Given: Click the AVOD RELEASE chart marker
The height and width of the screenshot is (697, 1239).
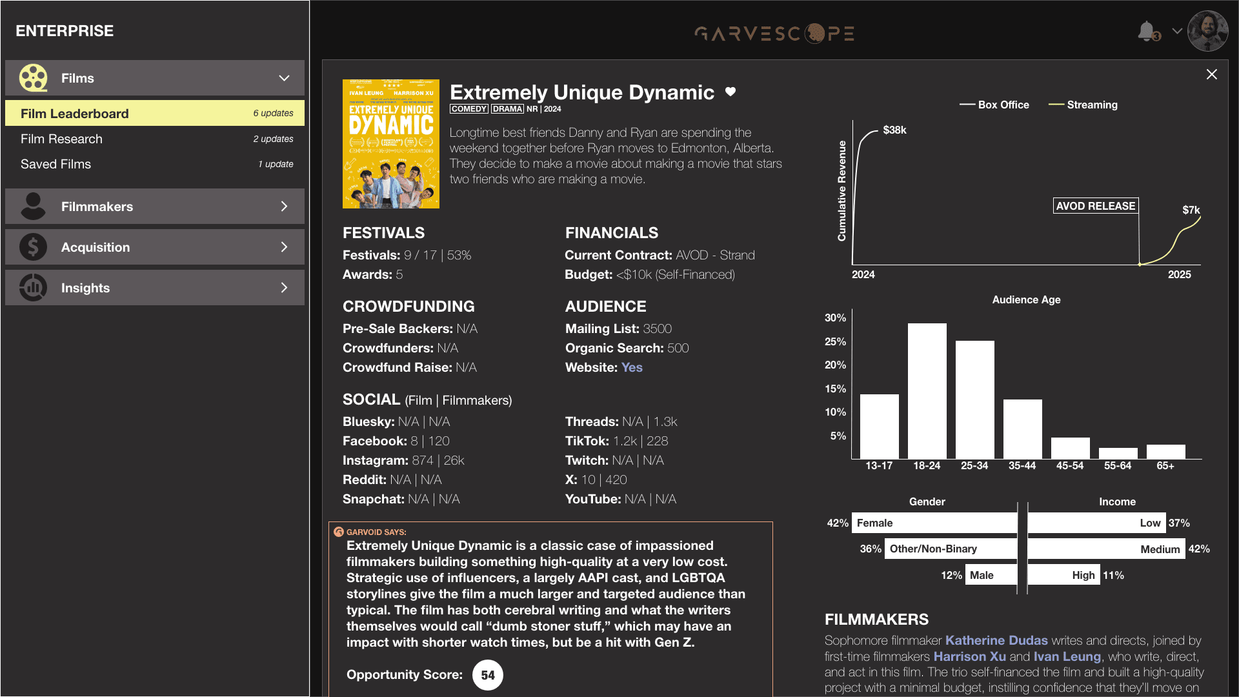Looking at the screenshot, I should click(x=1096, y=206).
